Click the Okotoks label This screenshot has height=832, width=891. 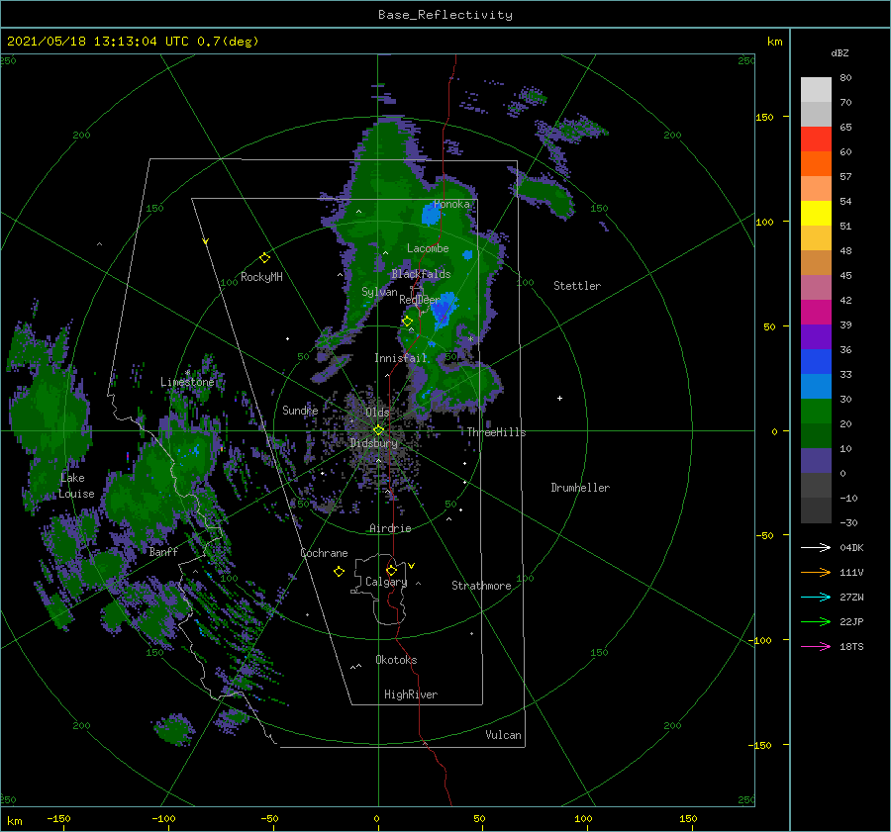[x=396, y=660]
